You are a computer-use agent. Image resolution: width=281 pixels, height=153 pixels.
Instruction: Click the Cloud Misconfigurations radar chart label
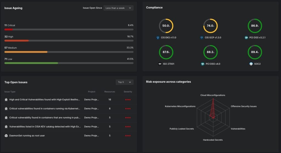(x=213, y=95)
